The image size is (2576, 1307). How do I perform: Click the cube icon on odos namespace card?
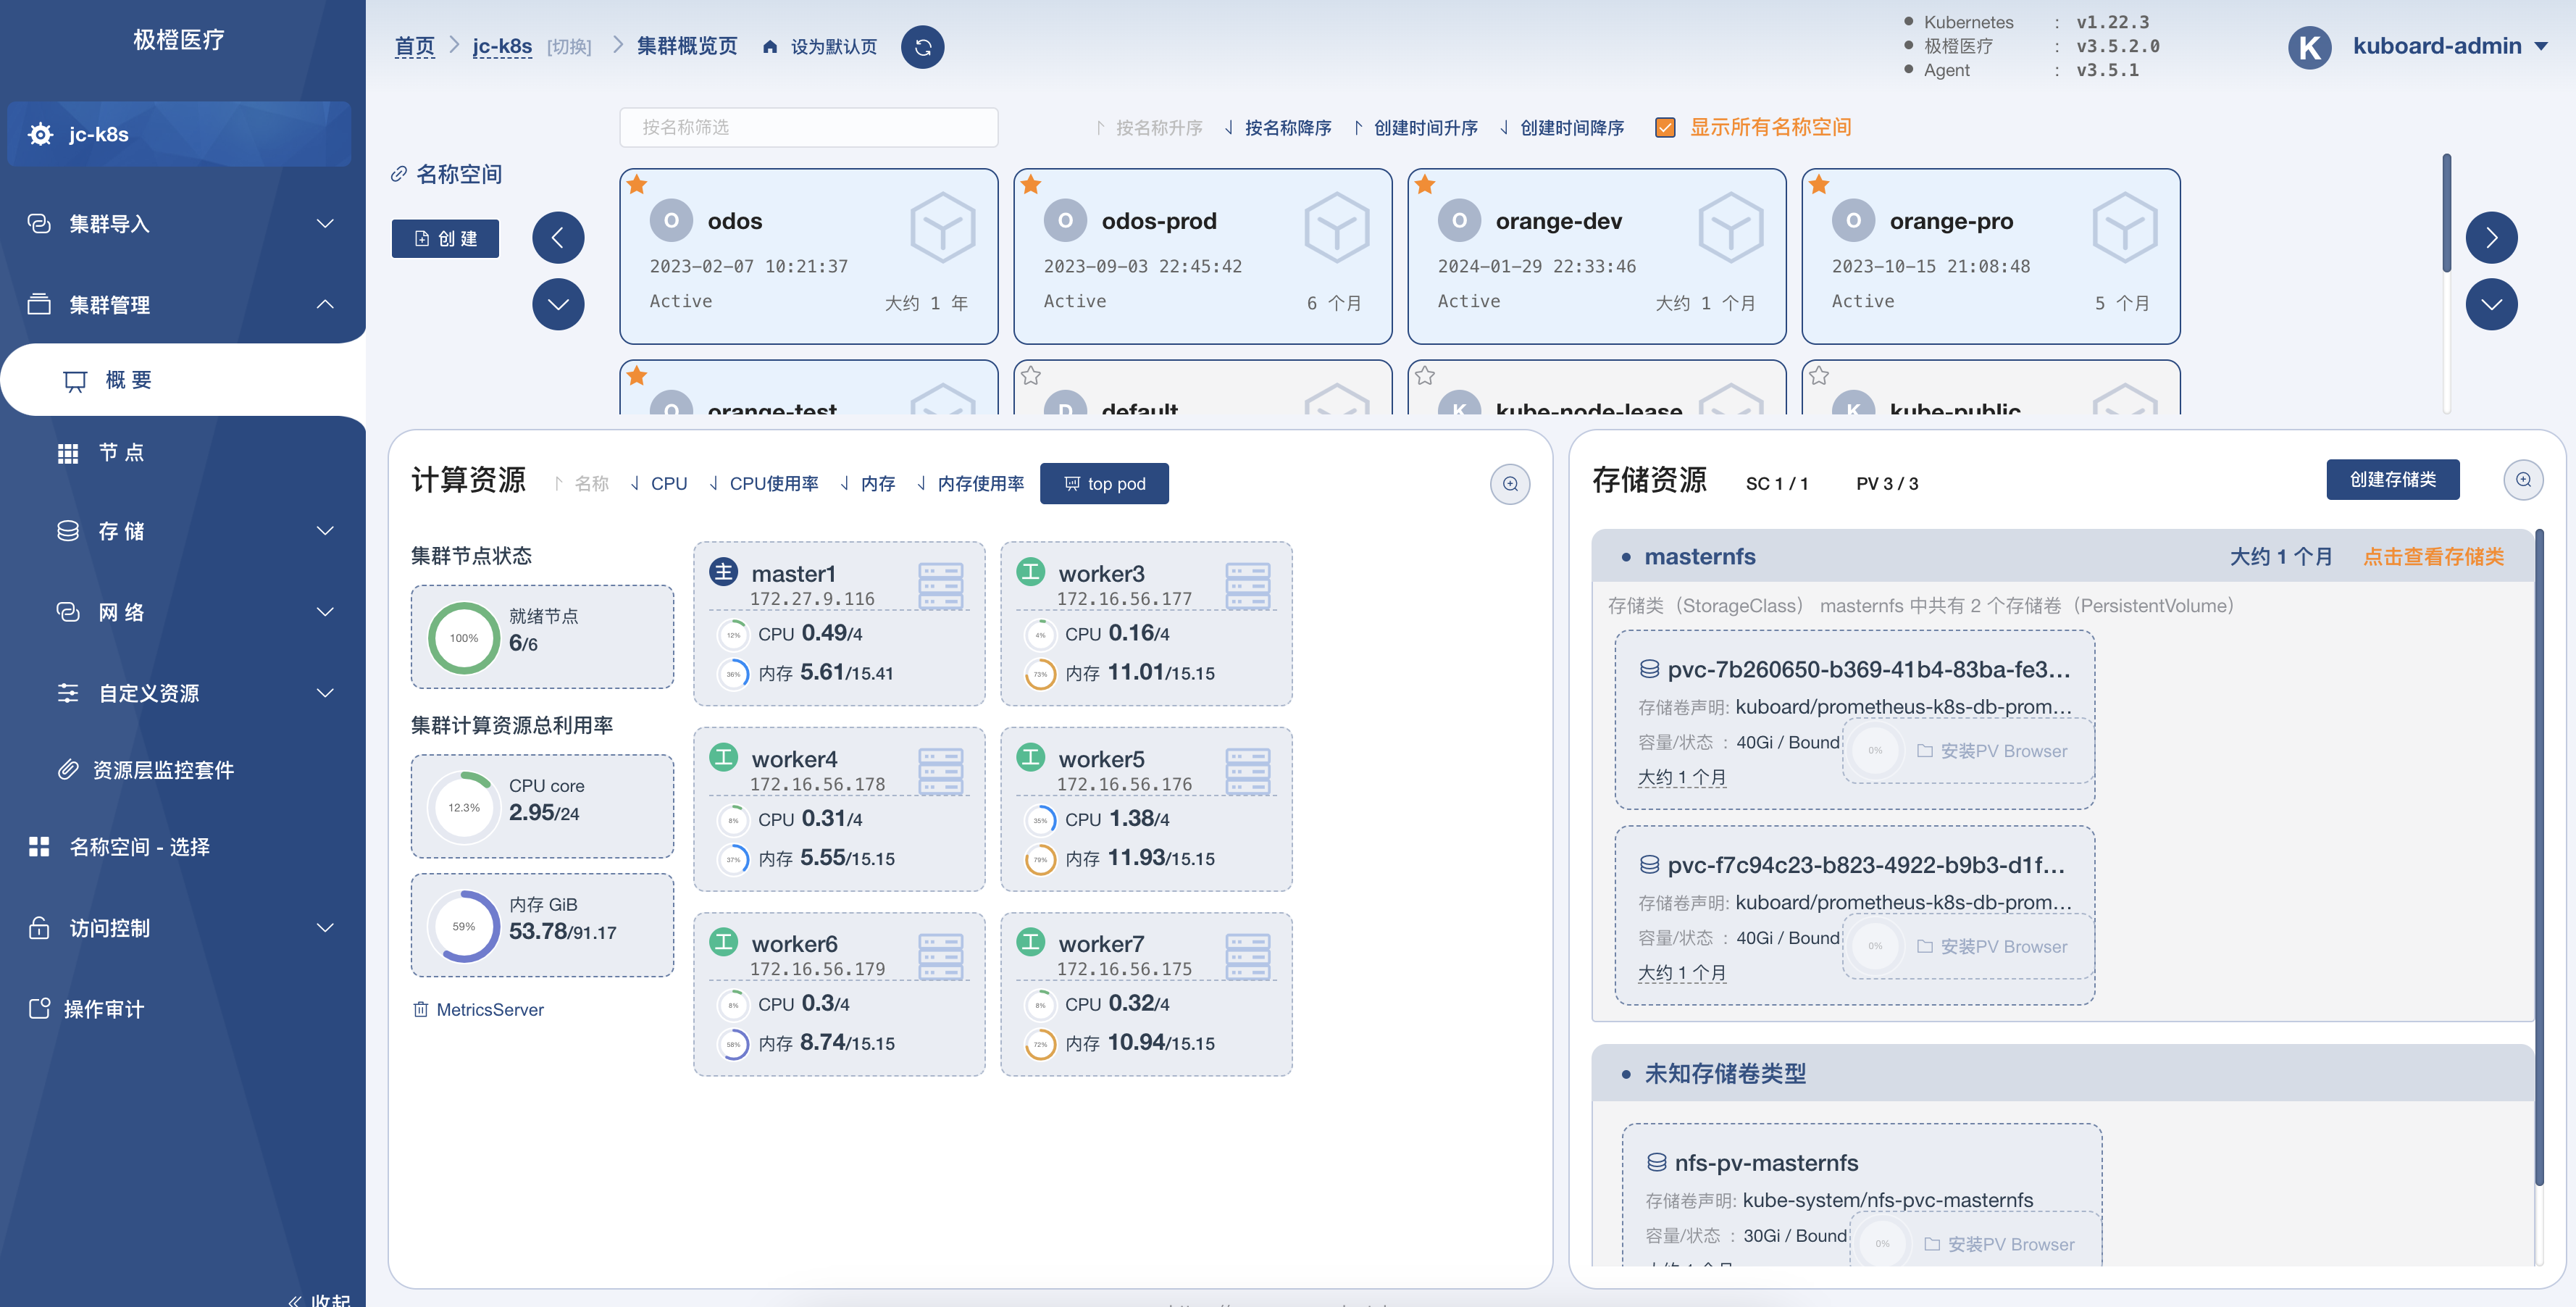tap(942, 228)
